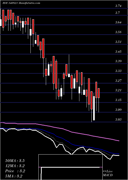128x180 pixels.
Task: Click the 3.45 price axis label
Action: pyautogui.click(x=118, y=51)
